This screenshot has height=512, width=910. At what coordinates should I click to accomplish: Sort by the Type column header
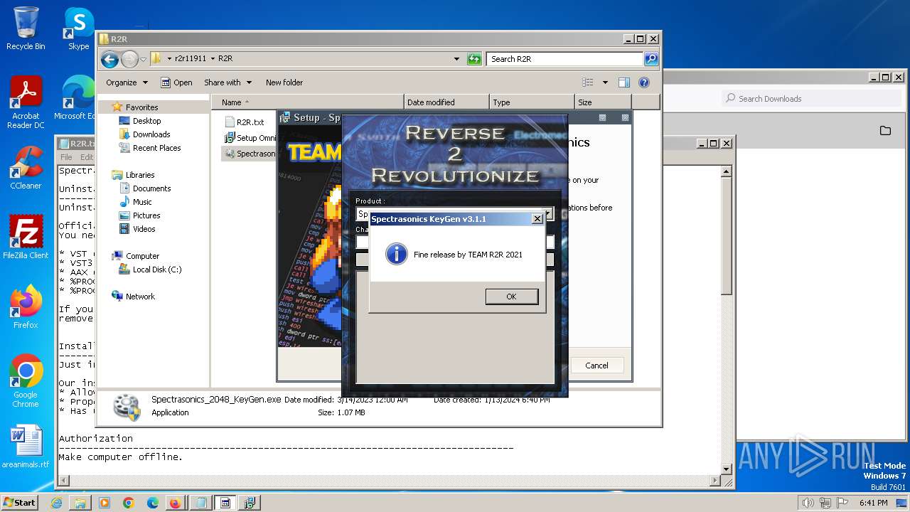point(531,102)
